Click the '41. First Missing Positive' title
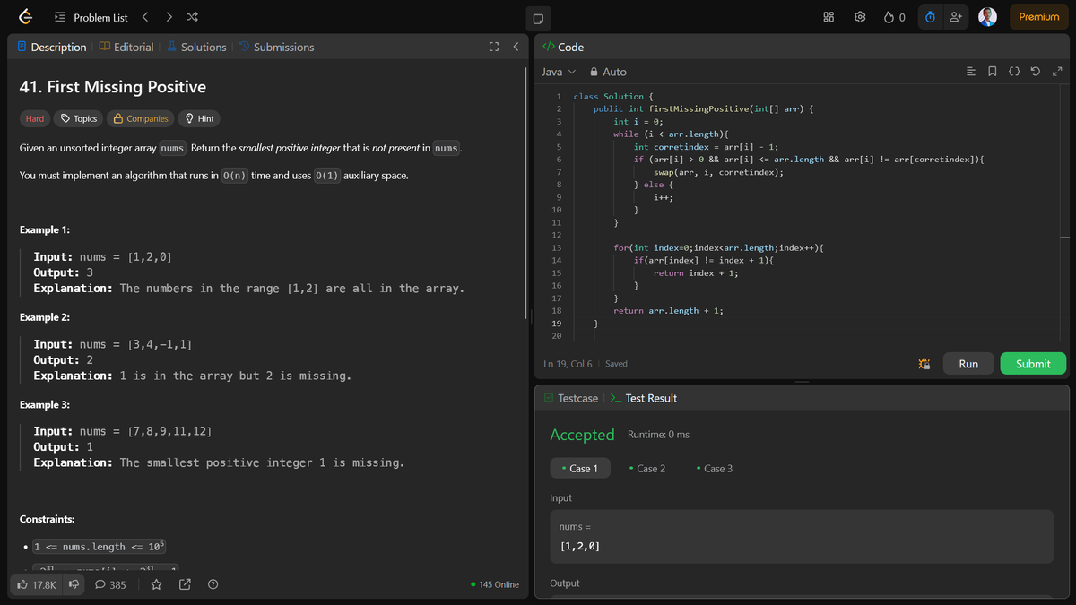The width and height of the screenshot is (1076, 605). click(x=113, y=87)
